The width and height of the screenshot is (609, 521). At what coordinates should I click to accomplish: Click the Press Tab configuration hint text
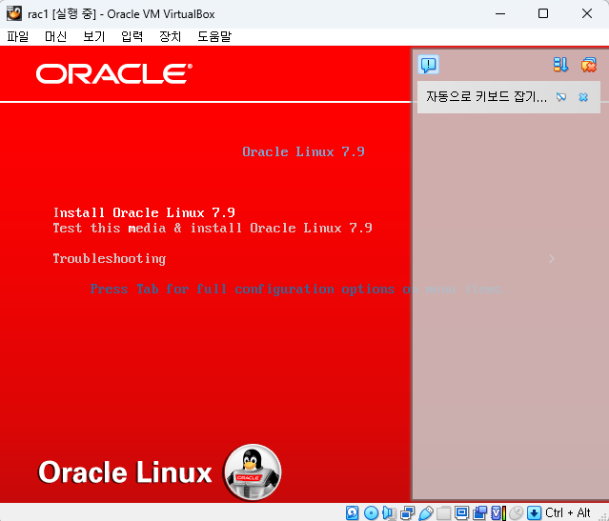click(299, 290)
